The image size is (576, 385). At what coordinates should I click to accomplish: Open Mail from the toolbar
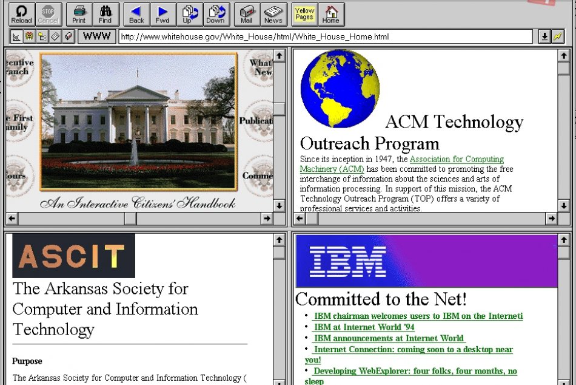247,15
